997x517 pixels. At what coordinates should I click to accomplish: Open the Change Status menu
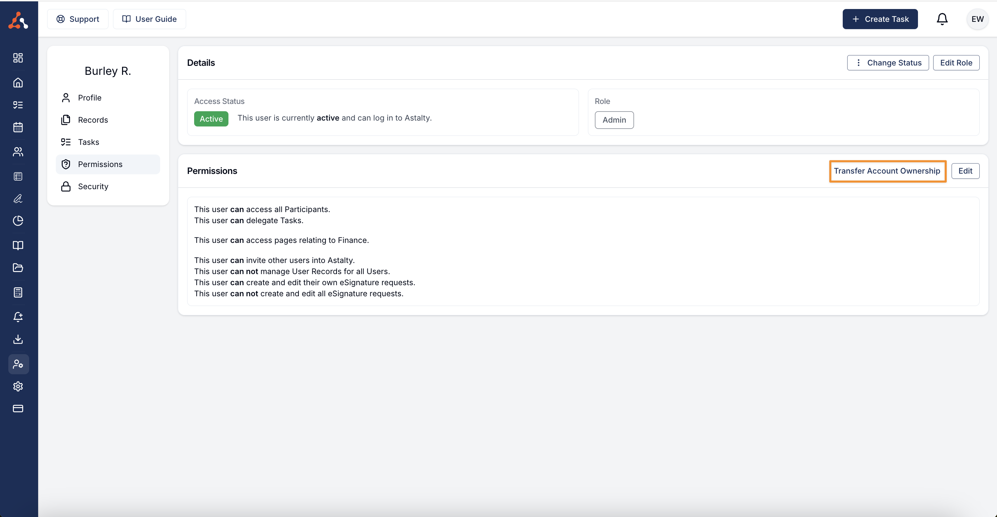tap(887, 63)
